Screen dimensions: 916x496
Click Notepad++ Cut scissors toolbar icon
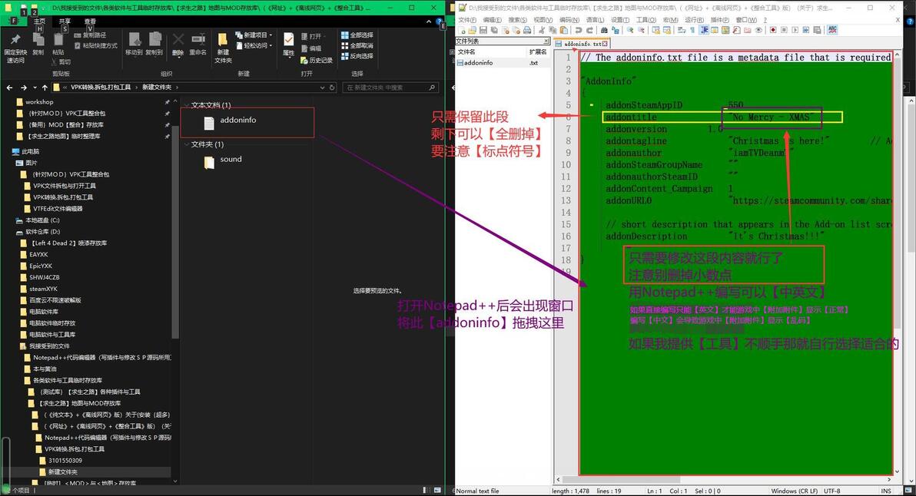click(x=542, y=31)
